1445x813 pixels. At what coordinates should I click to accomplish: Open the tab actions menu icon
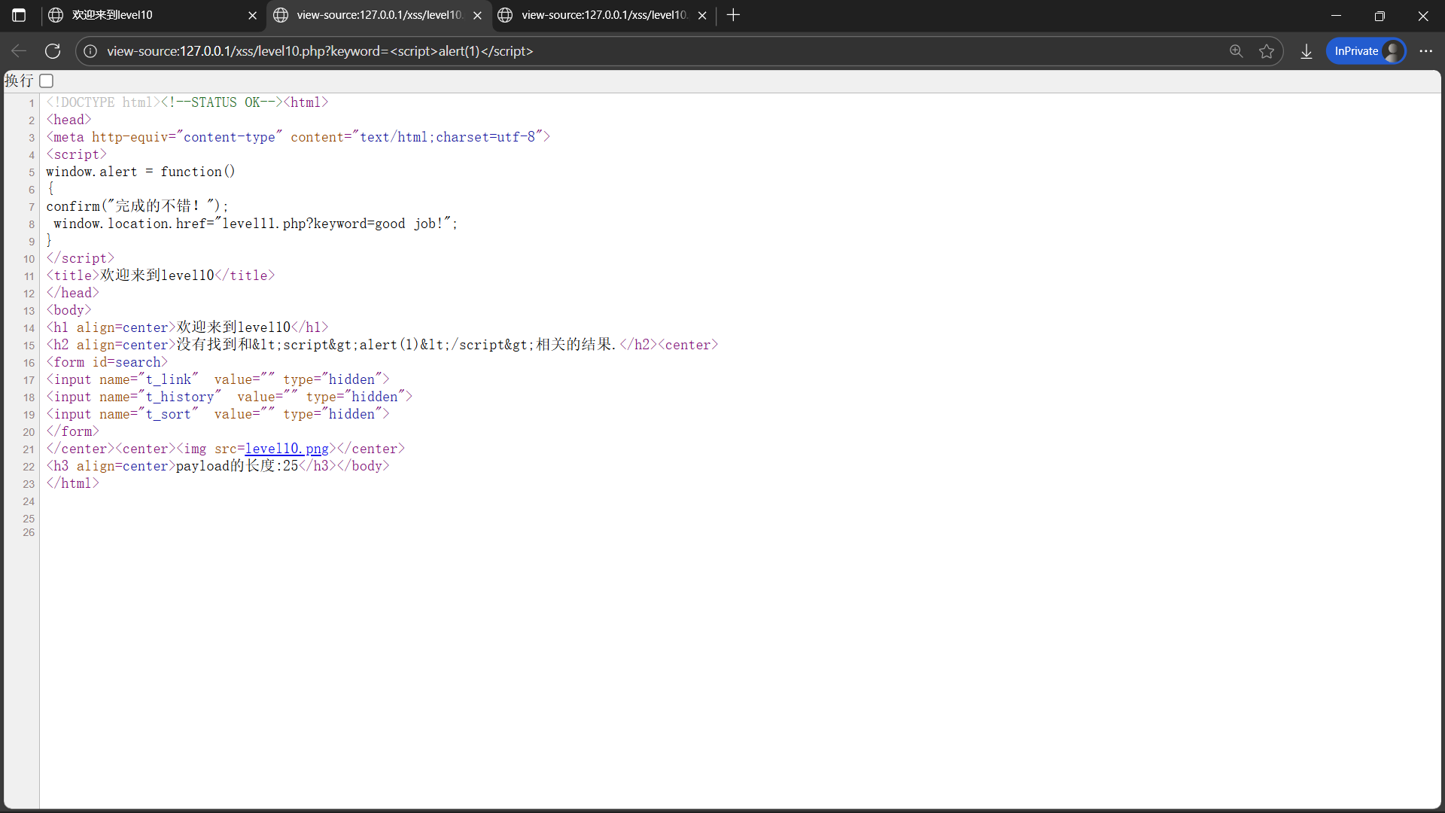(x=19, y=15)
